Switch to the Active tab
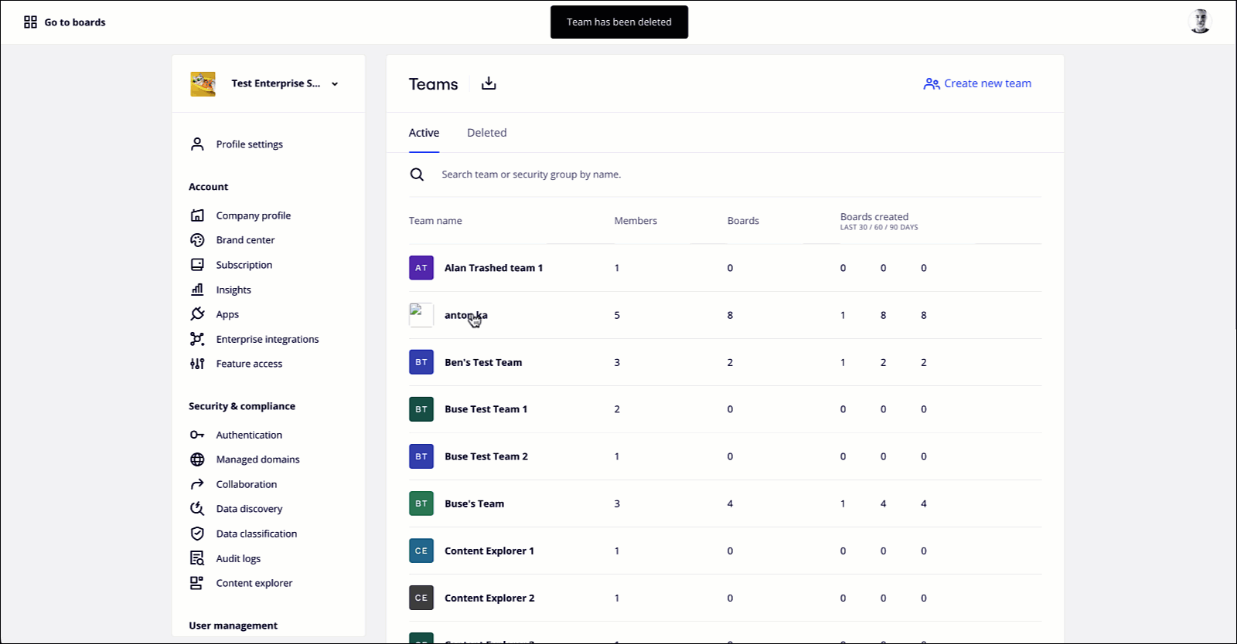The image size is (1237, 644). pos(424,133)
